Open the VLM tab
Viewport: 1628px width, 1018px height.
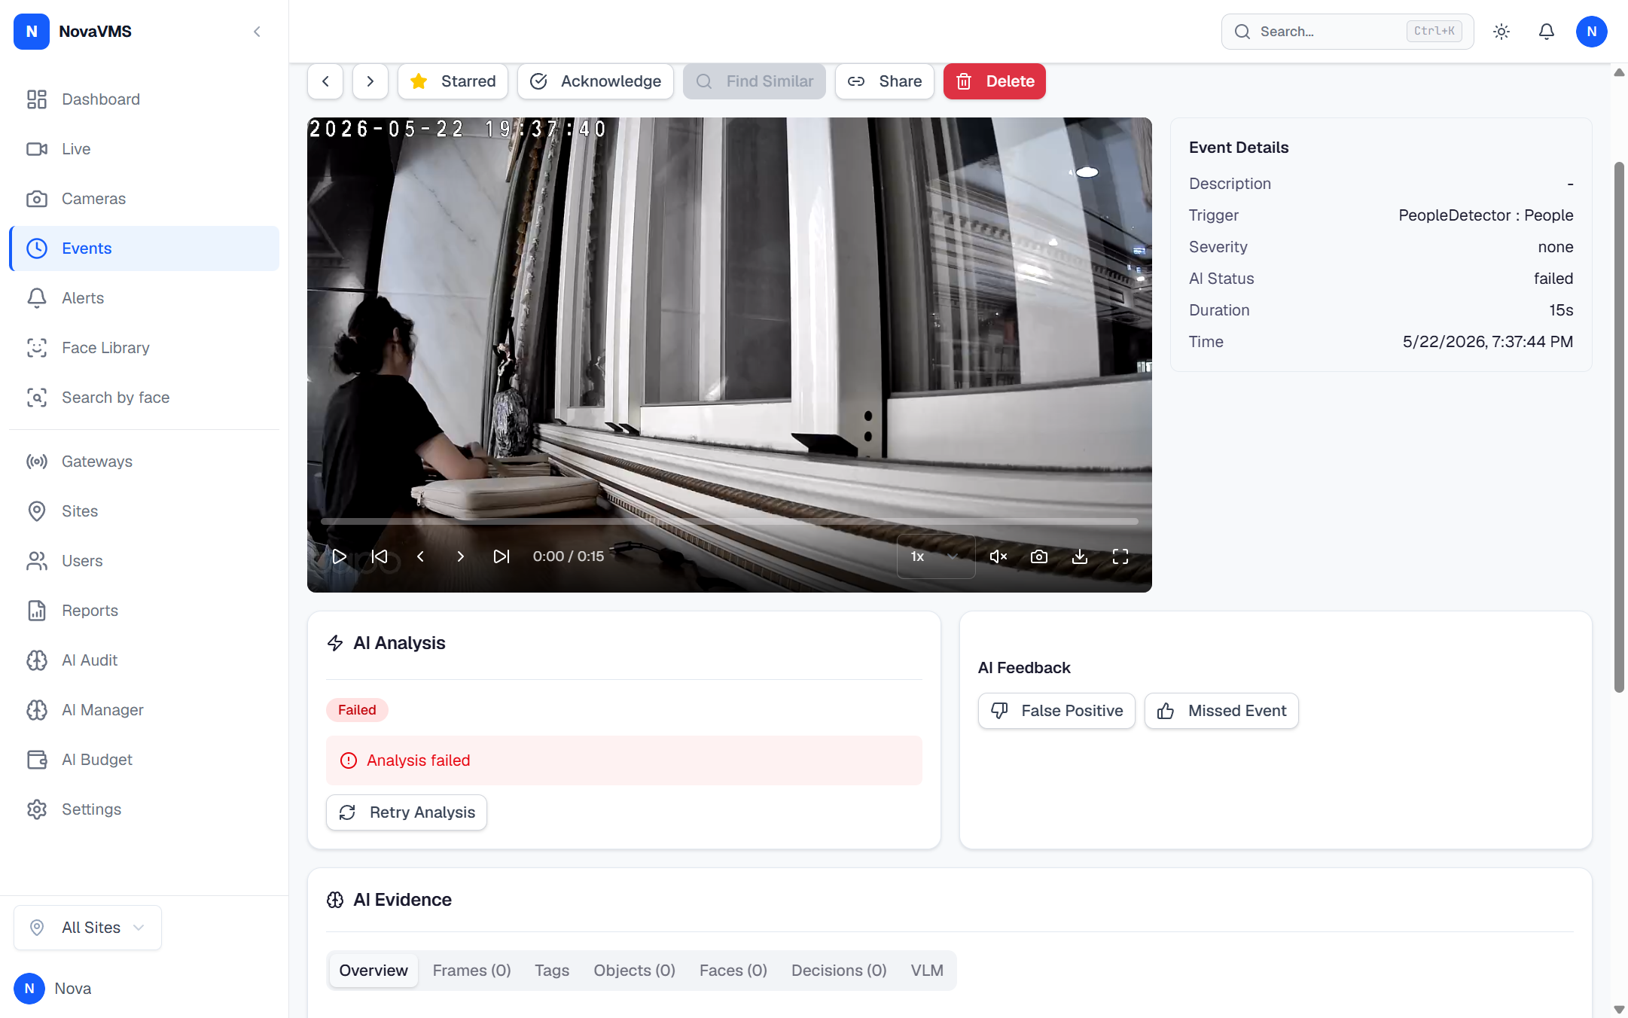pyautogui.click(x=927, y=971)
